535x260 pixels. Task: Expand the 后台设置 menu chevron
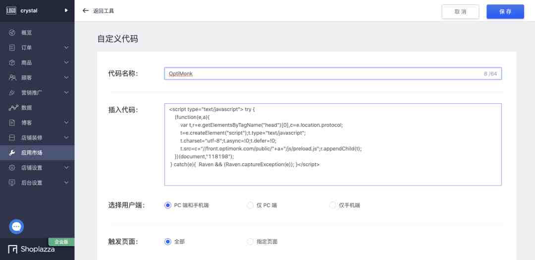click(x=66, y=183)
